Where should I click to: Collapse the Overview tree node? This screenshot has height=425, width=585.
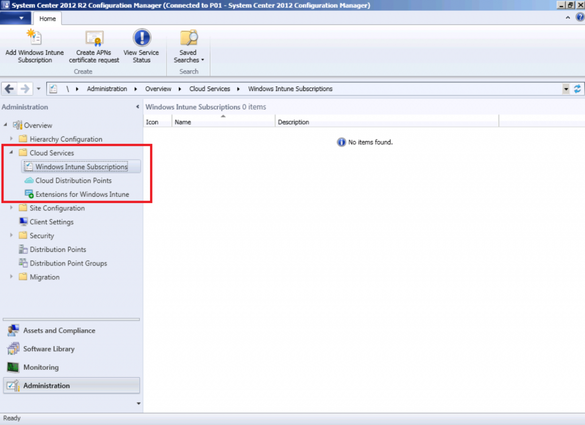click(x=5, y=125)
